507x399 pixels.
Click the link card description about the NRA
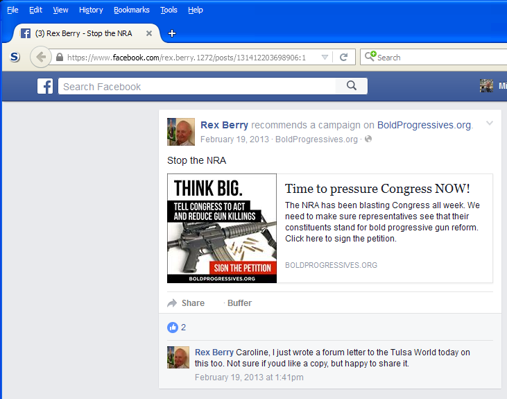[382, 222]
